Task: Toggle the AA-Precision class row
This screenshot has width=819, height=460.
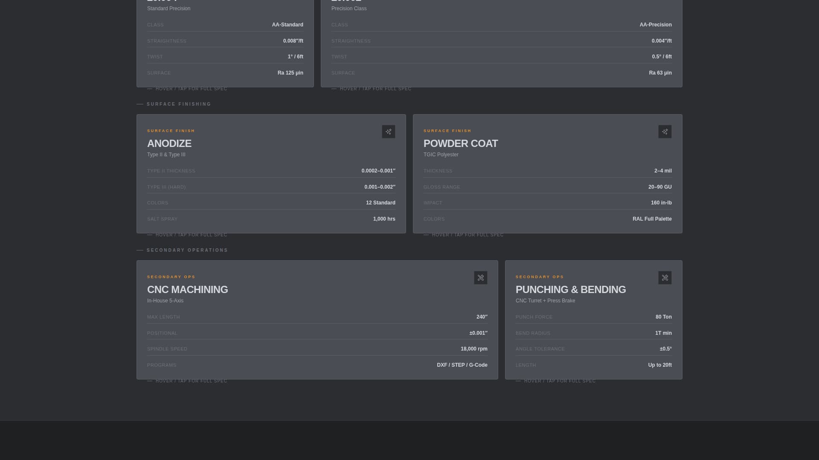Action: point(502,25)
